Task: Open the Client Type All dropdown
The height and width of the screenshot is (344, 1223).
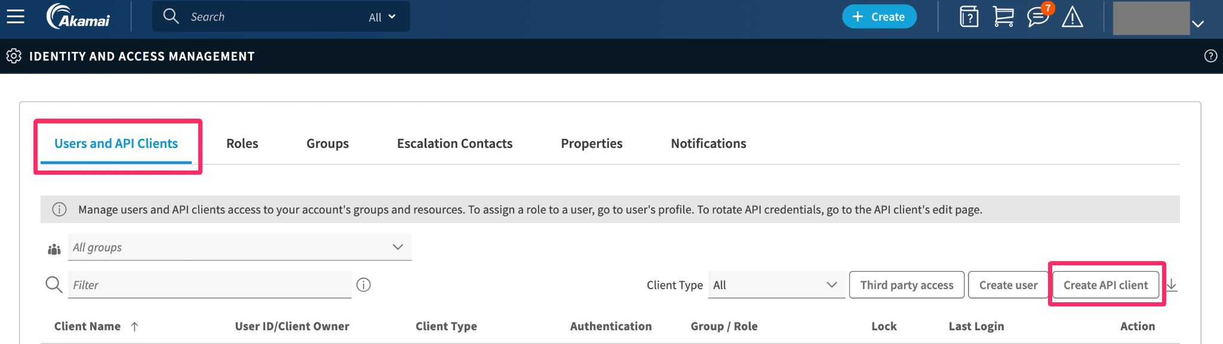Action: click(x=776, y=285)
